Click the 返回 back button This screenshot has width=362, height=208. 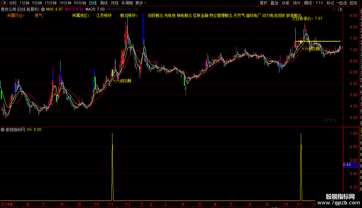click(353, 3)
